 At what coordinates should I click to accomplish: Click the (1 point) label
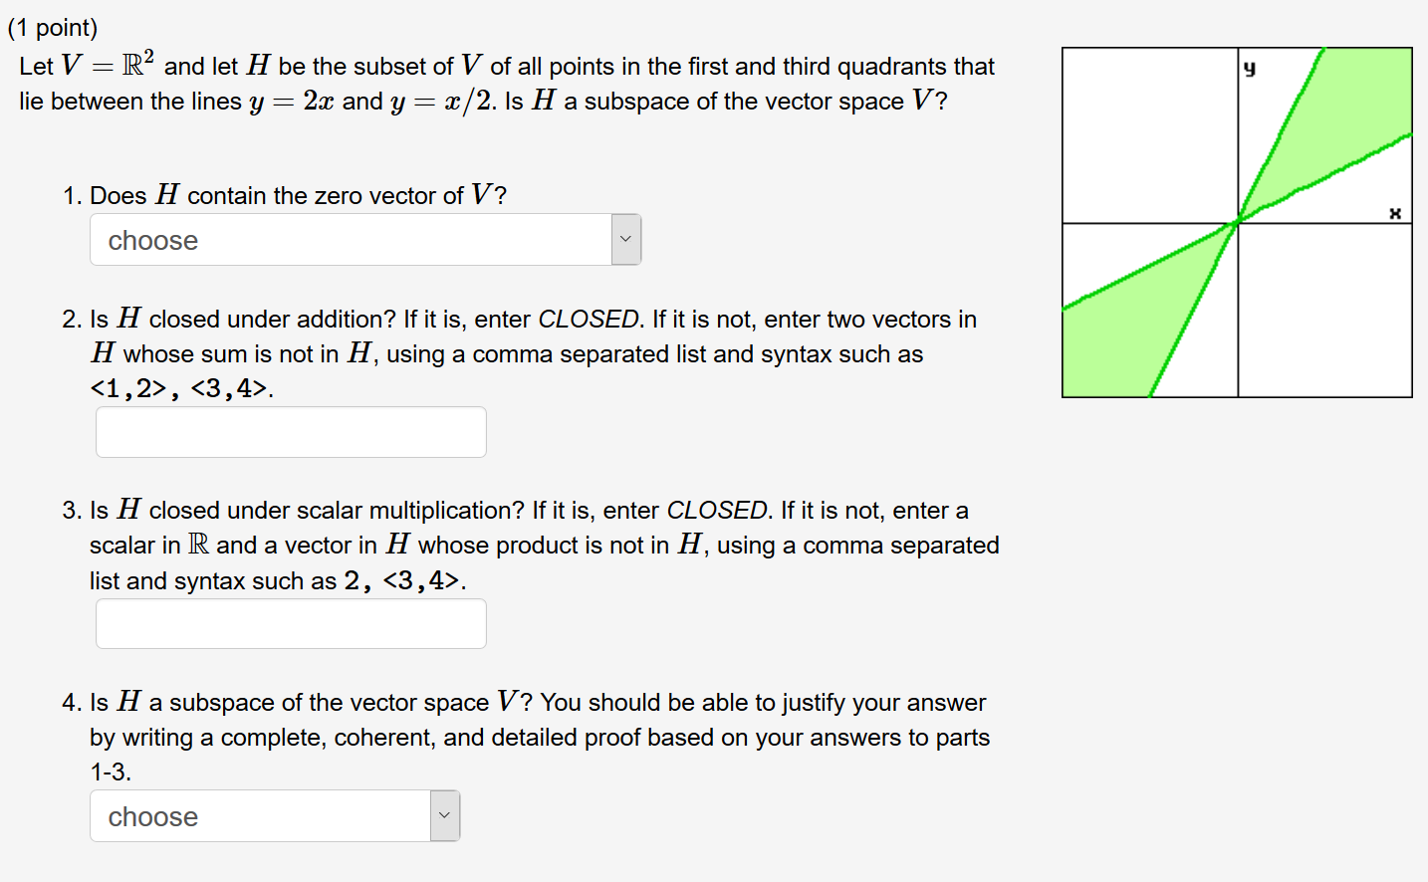52,27
